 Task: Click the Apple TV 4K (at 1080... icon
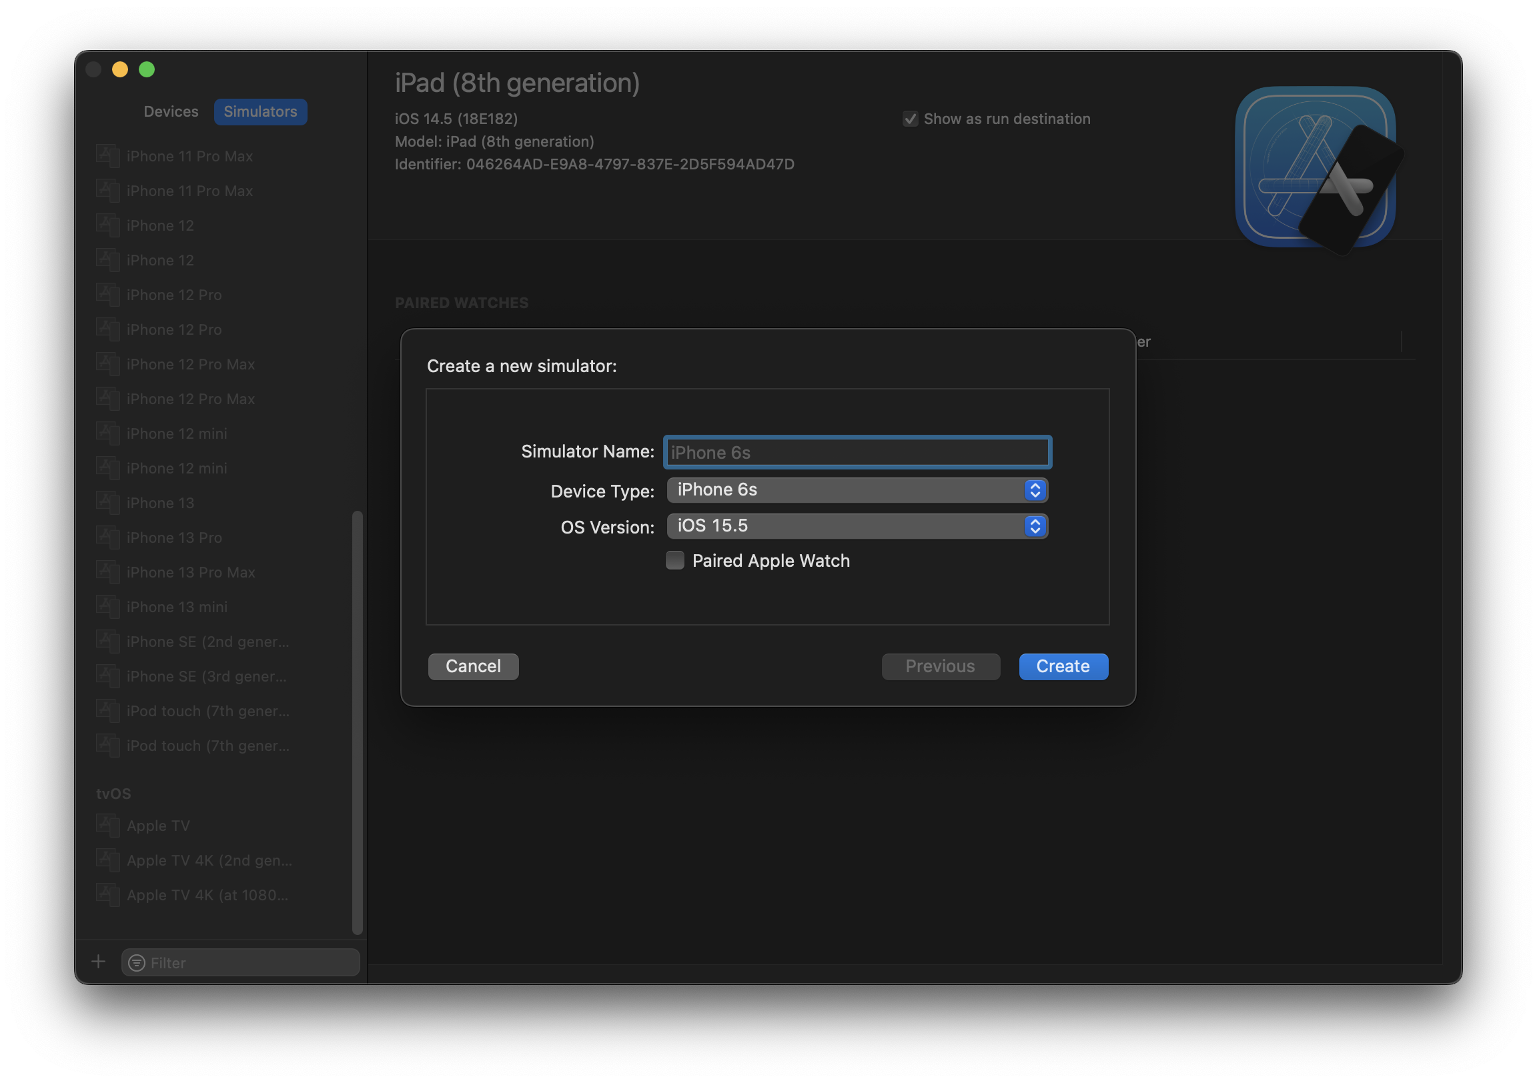[x=108, y=895]
